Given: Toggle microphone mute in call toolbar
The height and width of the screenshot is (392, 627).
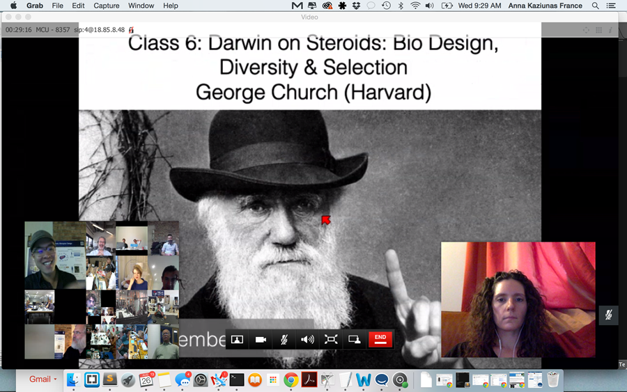Looking at the screenshot, I should (x=284, y=340).
